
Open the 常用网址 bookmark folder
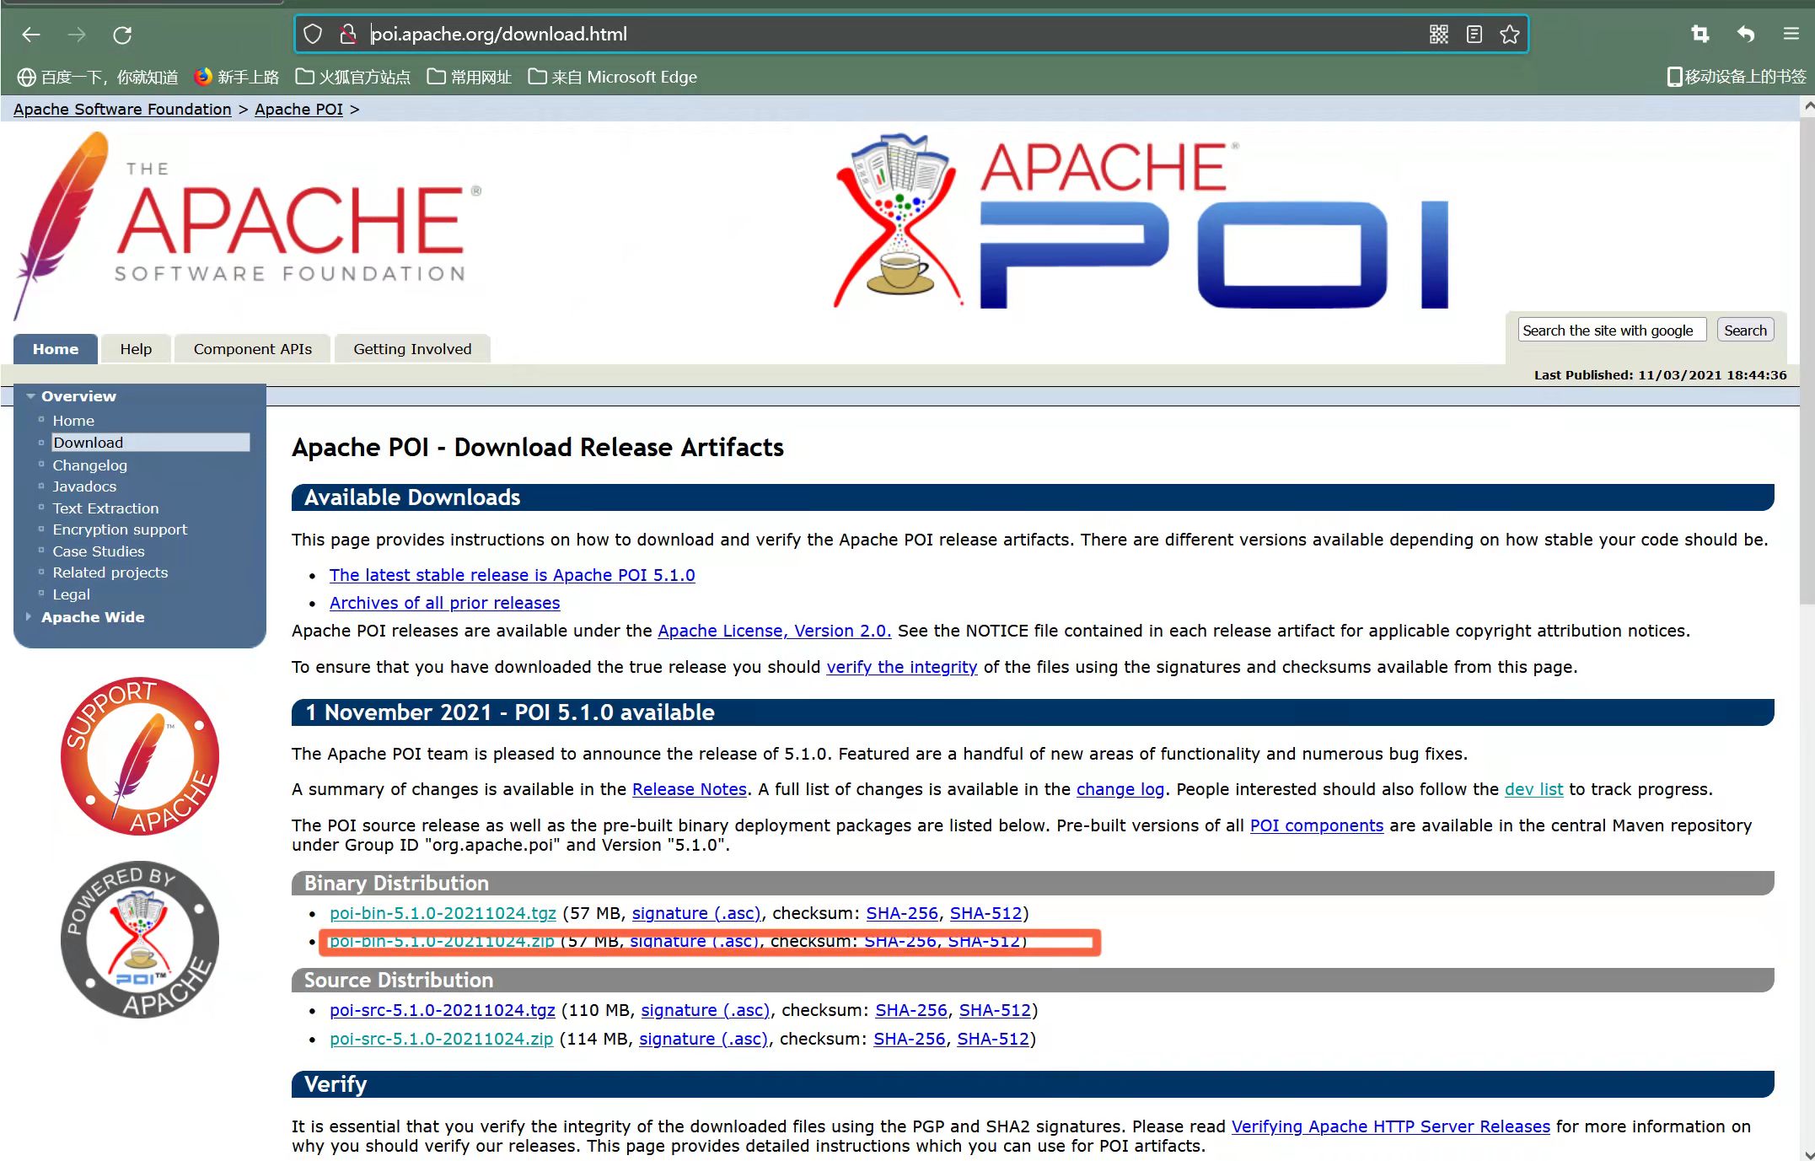[470, 78]
